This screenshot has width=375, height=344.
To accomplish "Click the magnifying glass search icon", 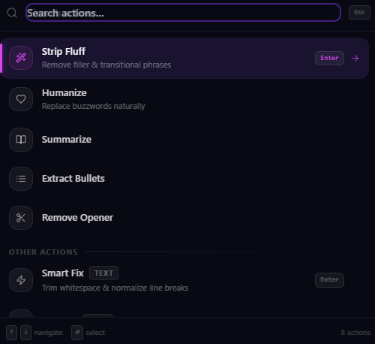I will [12, 13].
